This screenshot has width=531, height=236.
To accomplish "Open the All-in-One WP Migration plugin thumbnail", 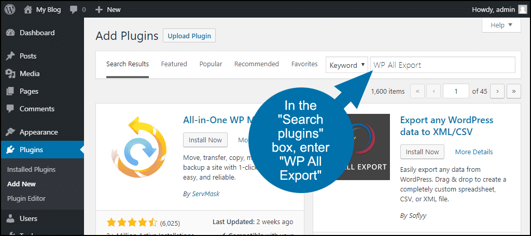I will tap(139, 147).
